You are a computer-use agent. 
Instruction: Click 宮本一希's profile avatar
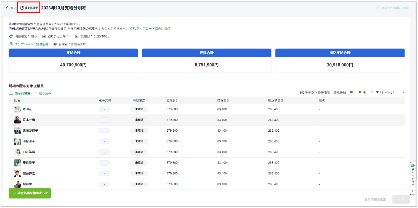[x=17, y=120]
